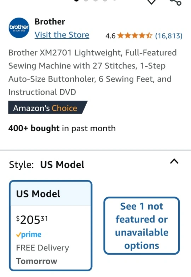Tap the prime checkmark logo
191x277 pixels.
29,235
